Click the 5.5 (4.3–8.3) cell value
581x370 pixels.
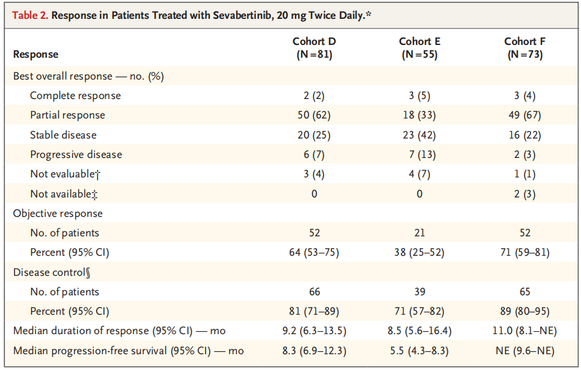point(419,351)
